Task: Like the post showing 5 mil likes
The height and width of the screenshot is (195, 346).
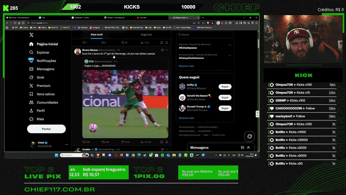Action: 125,142
